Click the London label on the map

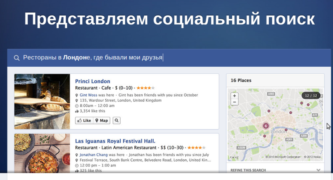278,132
